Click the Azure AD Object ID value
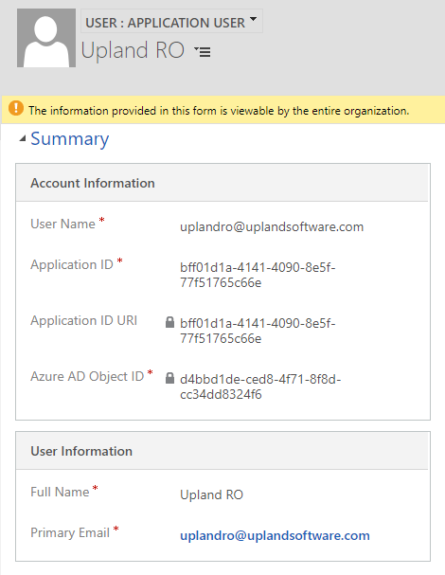 coord(260,386)
